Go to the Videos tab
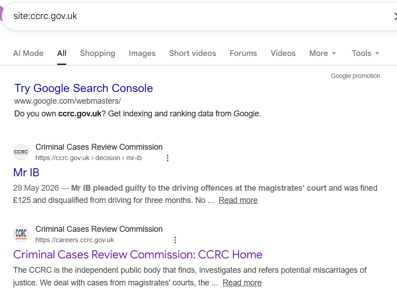The image size is (397, 294). point(283,53)
